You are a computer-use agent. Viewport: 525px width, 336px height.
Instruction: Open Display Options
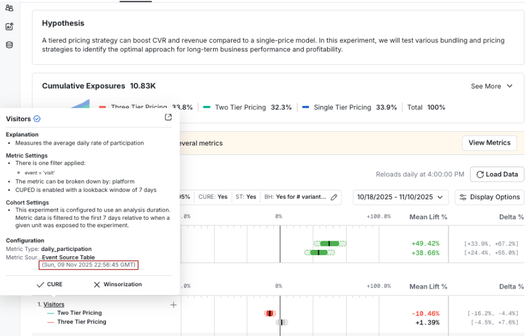pyautogui.click(x=490, y=197)
